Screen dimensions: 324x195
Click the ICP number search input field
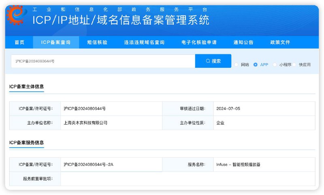tap(103, 61)
